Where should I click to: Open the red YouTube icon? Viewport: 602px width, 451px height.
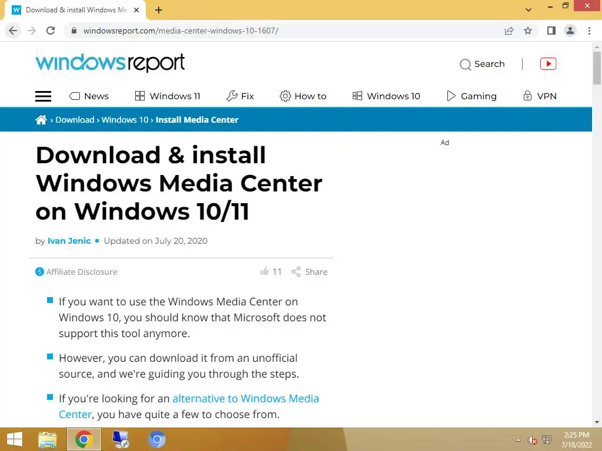[x=549, y=63]
